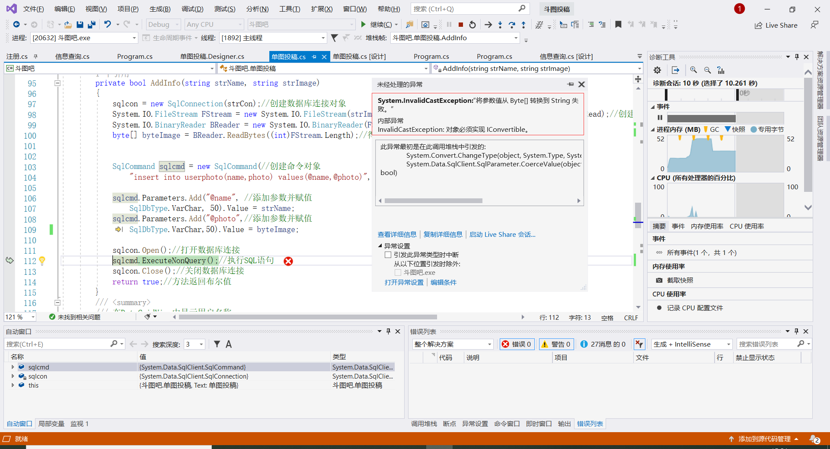Click code editor horizontal scrollbar
Image resolution: width=830 pixels, height=449 pixels.
[308, 317]
